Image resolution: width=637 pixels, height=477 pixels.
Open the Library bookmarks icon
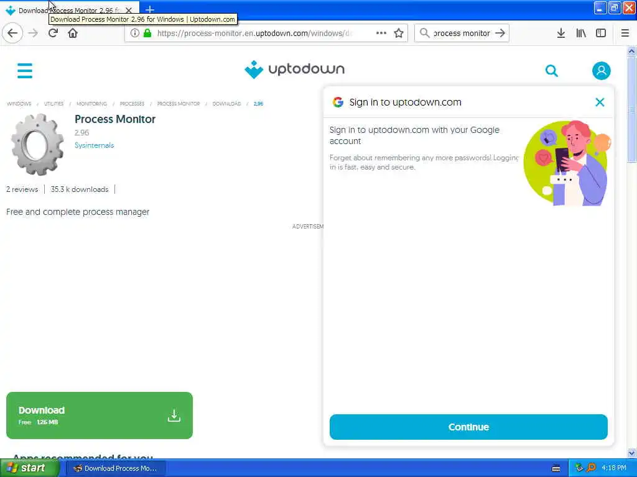click(x=581, y=34)
